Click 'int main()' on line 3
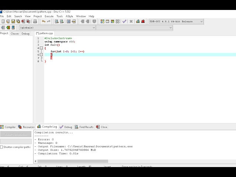Screen dimensions: 236x177 point(52,45)
